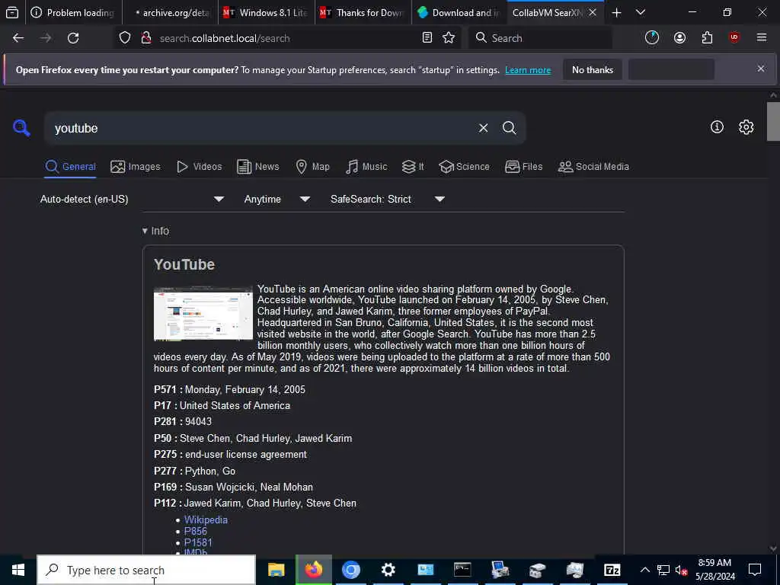Click the Firefox Search box
The image size is (780, 585).
pos(540,38)
